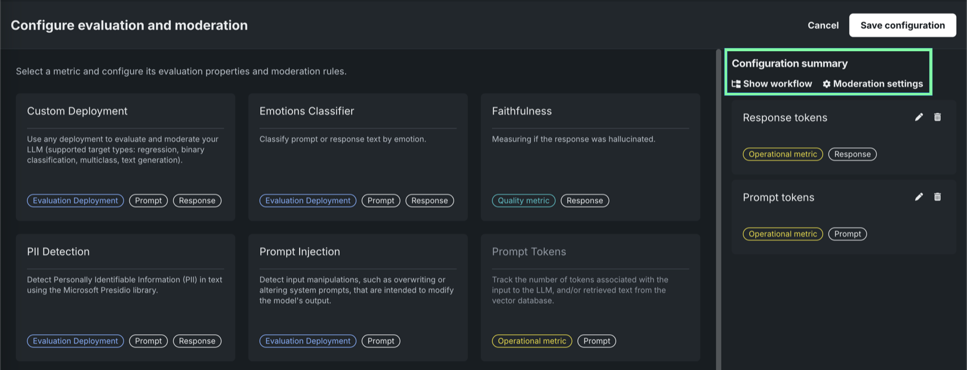Click Response tag on Emotions Classifier card

429,201
